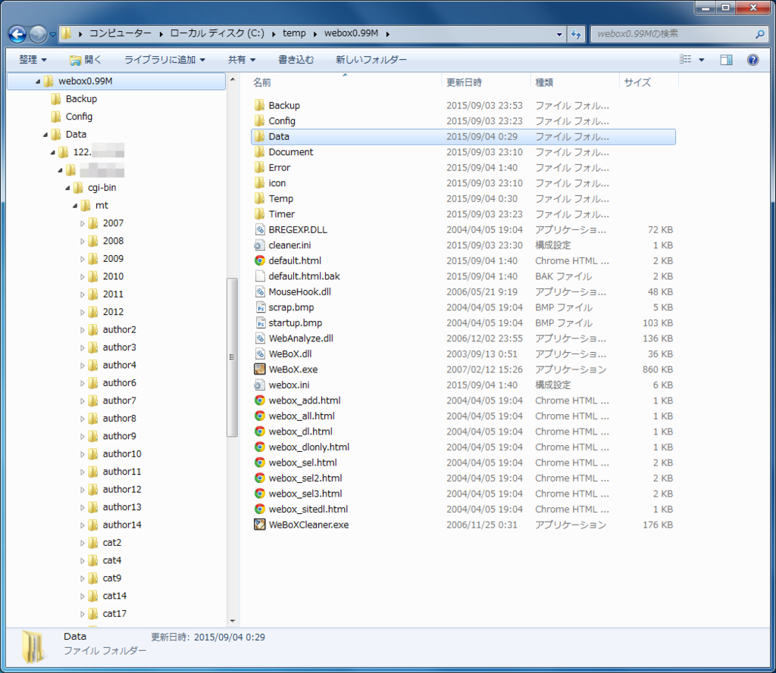This screenshot has height=673, width=776.
Task: Click the navigation pane scrollbar thumb
Action: pyautogui.click(x=232, y=357)
